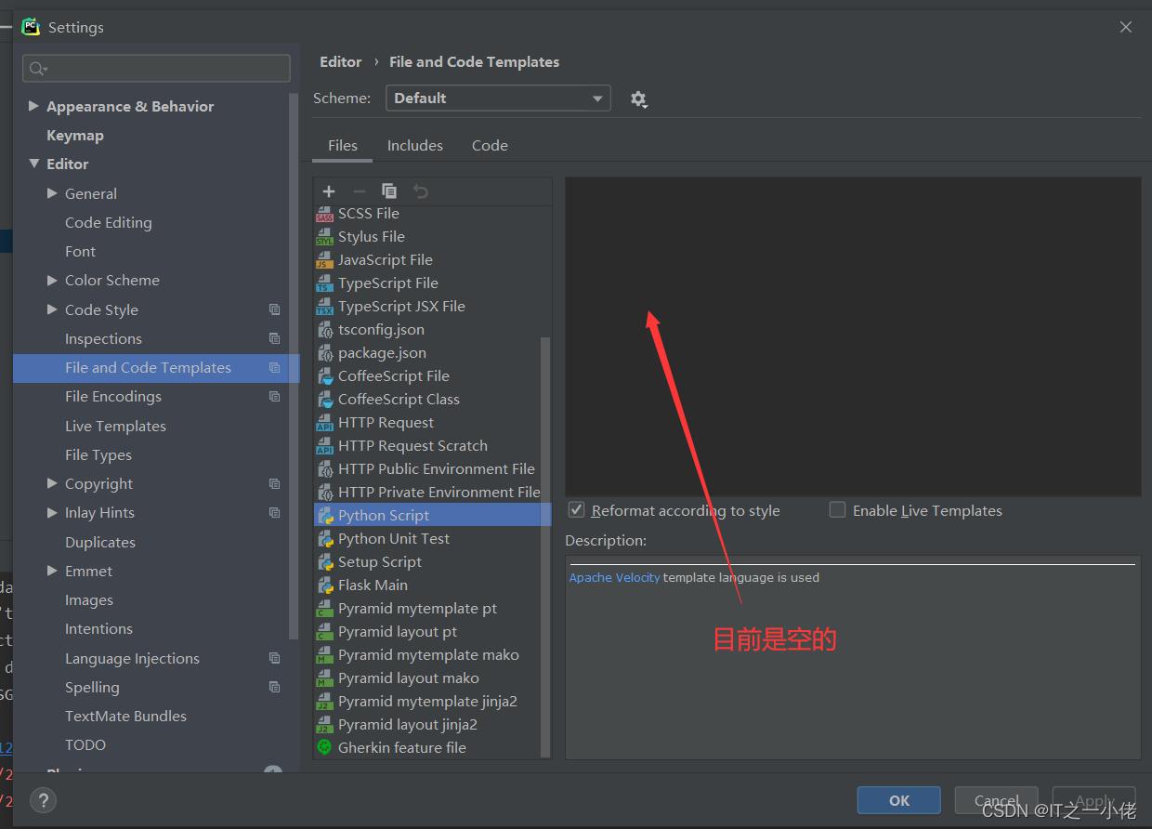Viewport: 1152px width, 829px height.
Task: Expand the General node
Action: coord(52,193)
